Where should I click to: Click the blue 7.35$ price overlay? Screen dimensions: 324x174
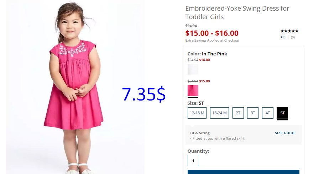(x=143, y=94)
